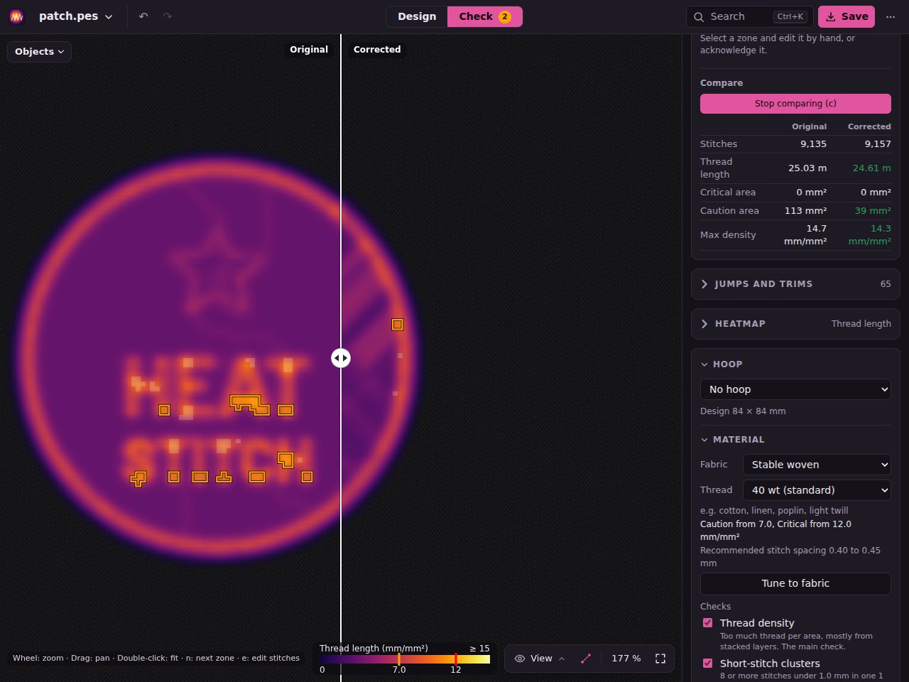Toggle the stitch path icon

(x=586, y=659)
